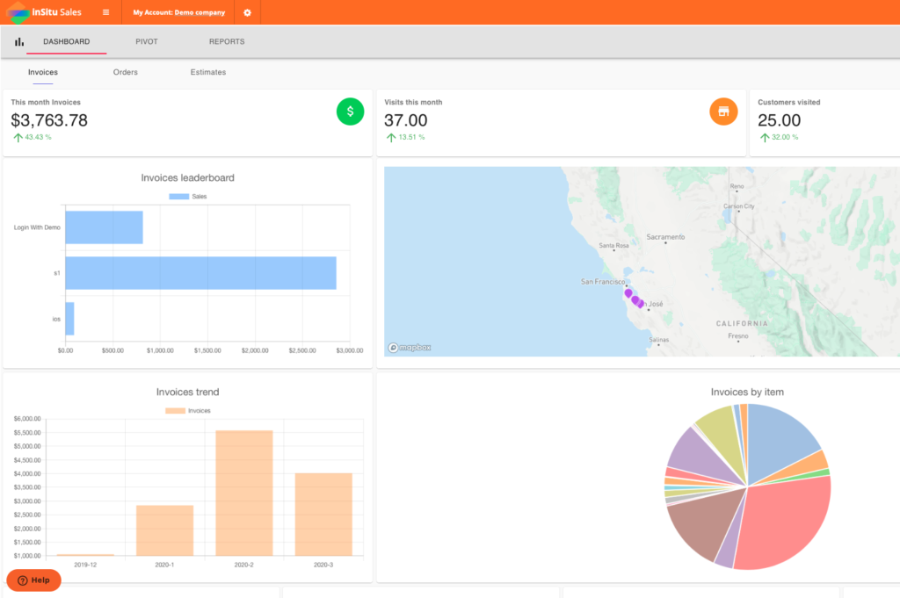View the Estimates sub-tab

[x=207, y=72]
